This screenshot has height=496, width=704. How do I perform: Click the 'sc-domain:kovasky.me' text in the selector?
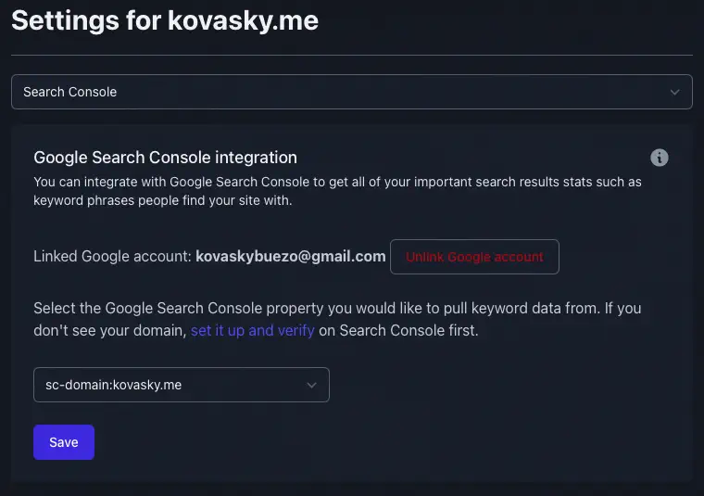tap(113, 385)
